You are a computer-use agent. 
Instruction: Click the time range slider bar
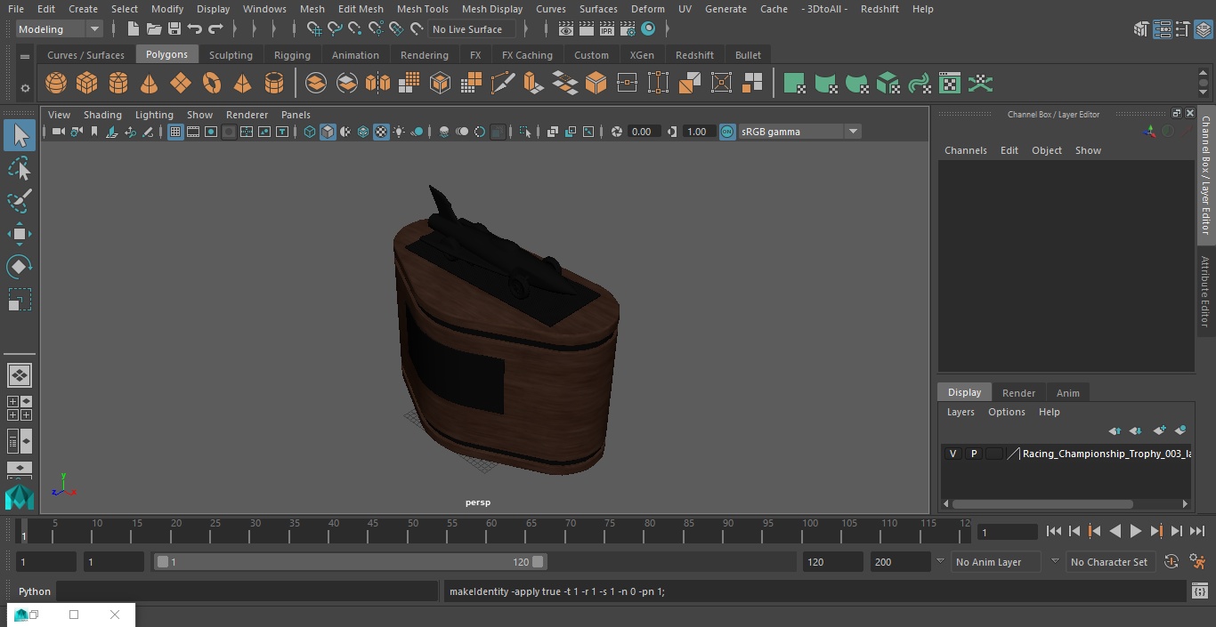pos(351,562)
